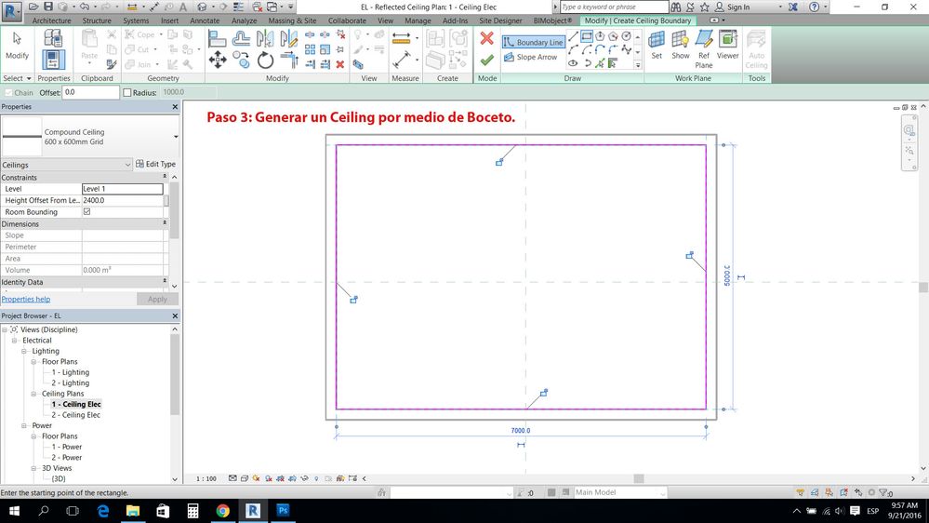Image resolution: width=929 pixels, height=523 pixels.
Task: Select the Offset tool
Action: coord(241,39)
